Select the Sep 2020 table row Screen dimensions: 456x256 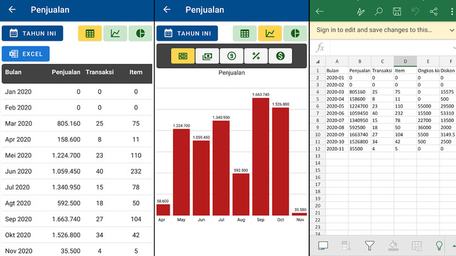(77, 219)
